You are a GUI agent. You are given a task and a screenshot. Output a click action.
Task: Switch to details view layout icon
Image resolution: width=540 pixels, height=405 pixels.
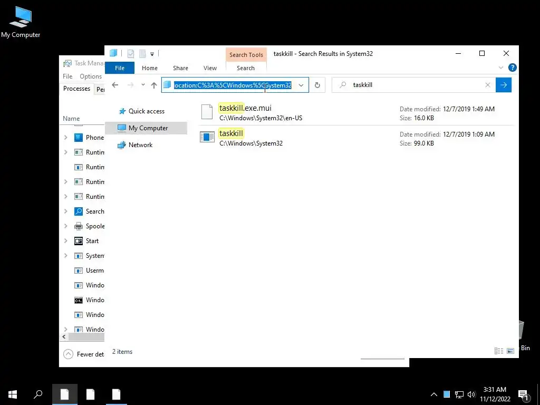tap(499, 351)
